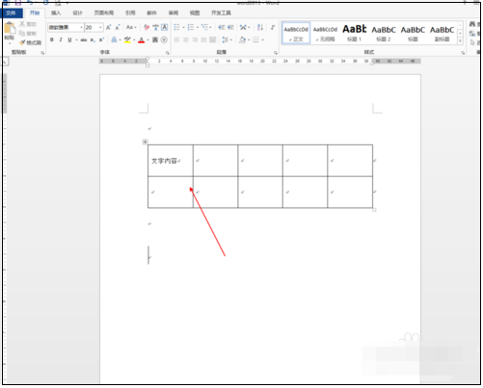Apply the 标题 1 style

pyautogui.click(x=355, y=33)
